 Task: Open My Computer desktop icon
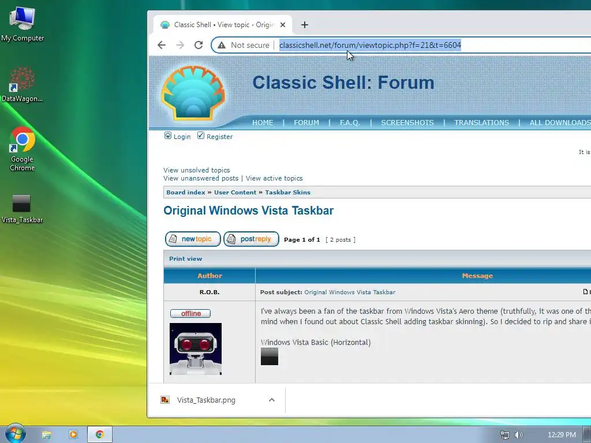click(23, 24)
